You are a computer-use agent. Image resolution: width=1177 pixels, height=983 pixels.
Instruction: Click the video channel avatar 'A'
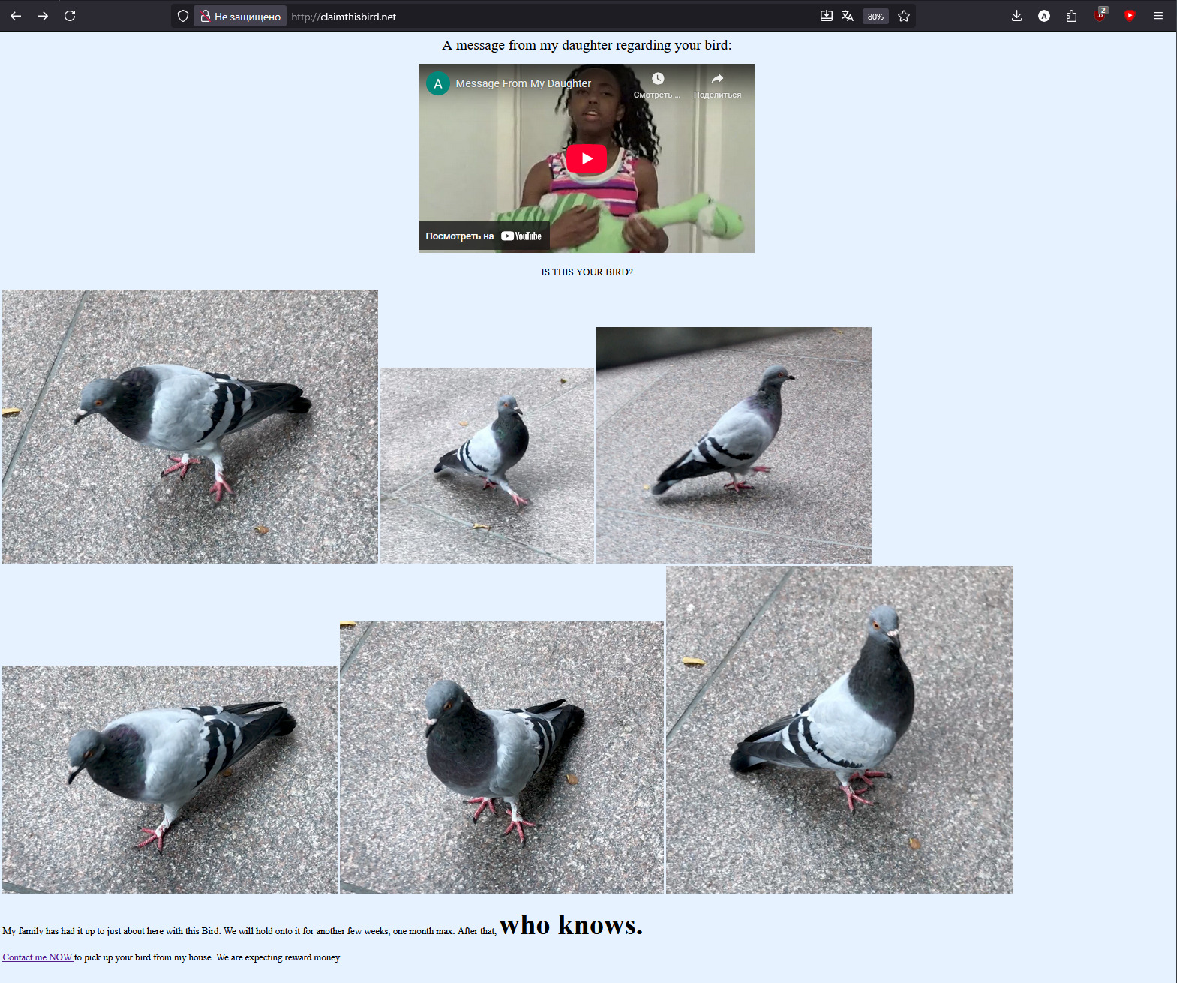click(x=438, y=83)
